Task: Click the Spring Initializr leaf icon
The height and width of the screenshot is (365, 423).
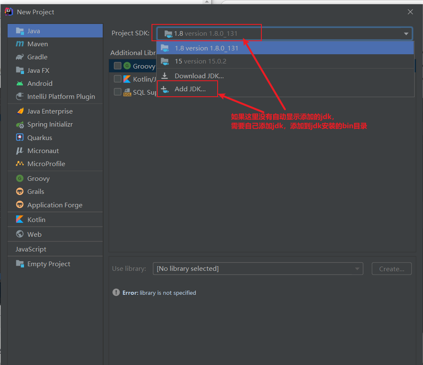Action: (20, 124)
